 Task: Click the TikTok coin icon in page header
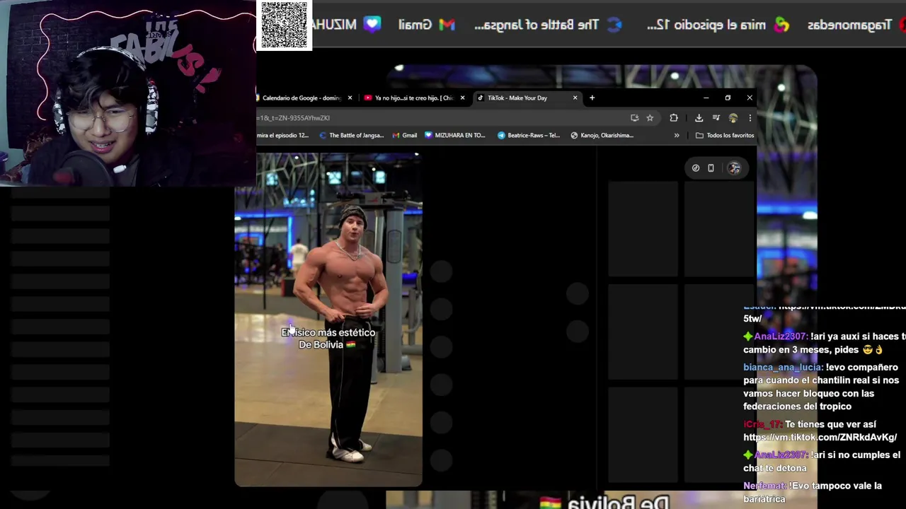coord(696,168)
